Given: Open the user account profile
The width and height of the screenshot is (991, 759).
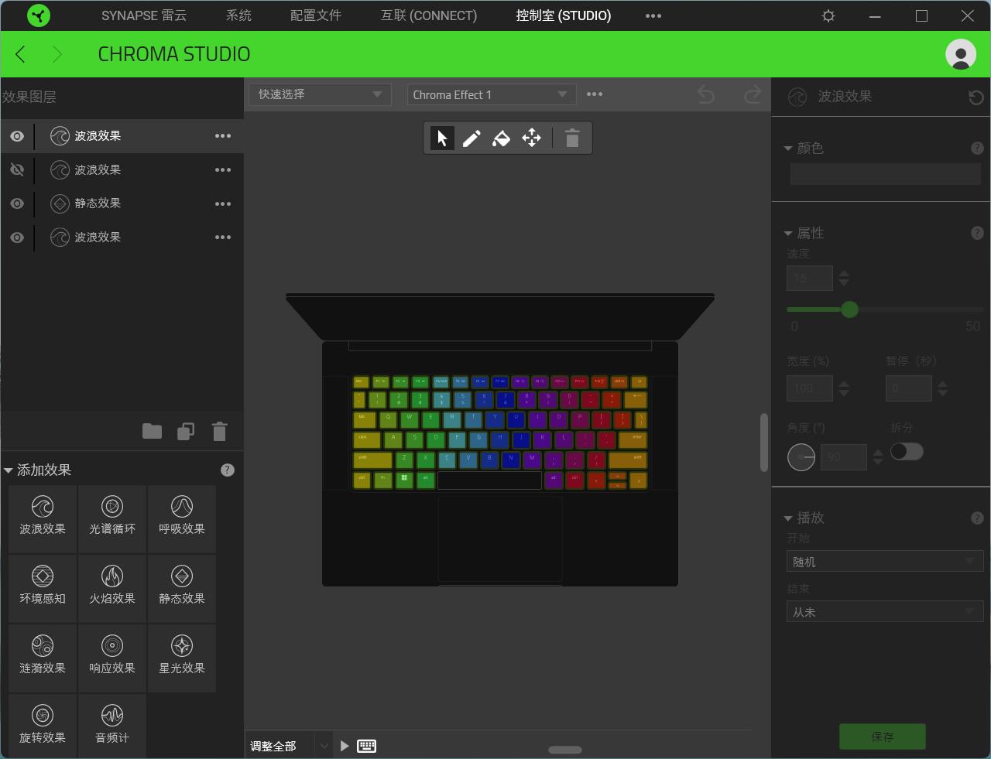Looking at the screenshot, I should (x=961, y=54).
